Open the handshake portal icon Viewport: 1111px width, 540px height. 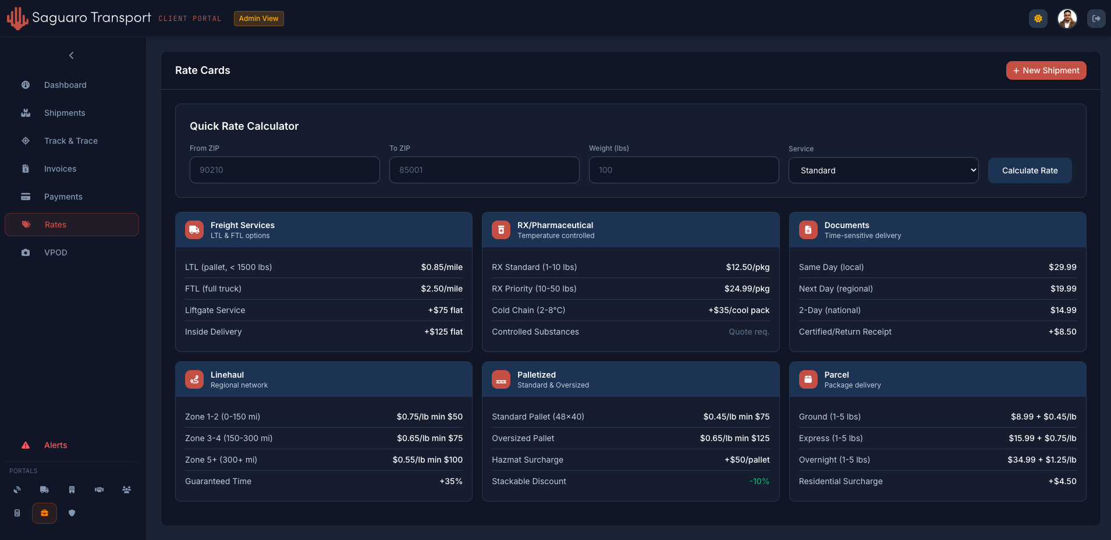pos(99,490)
